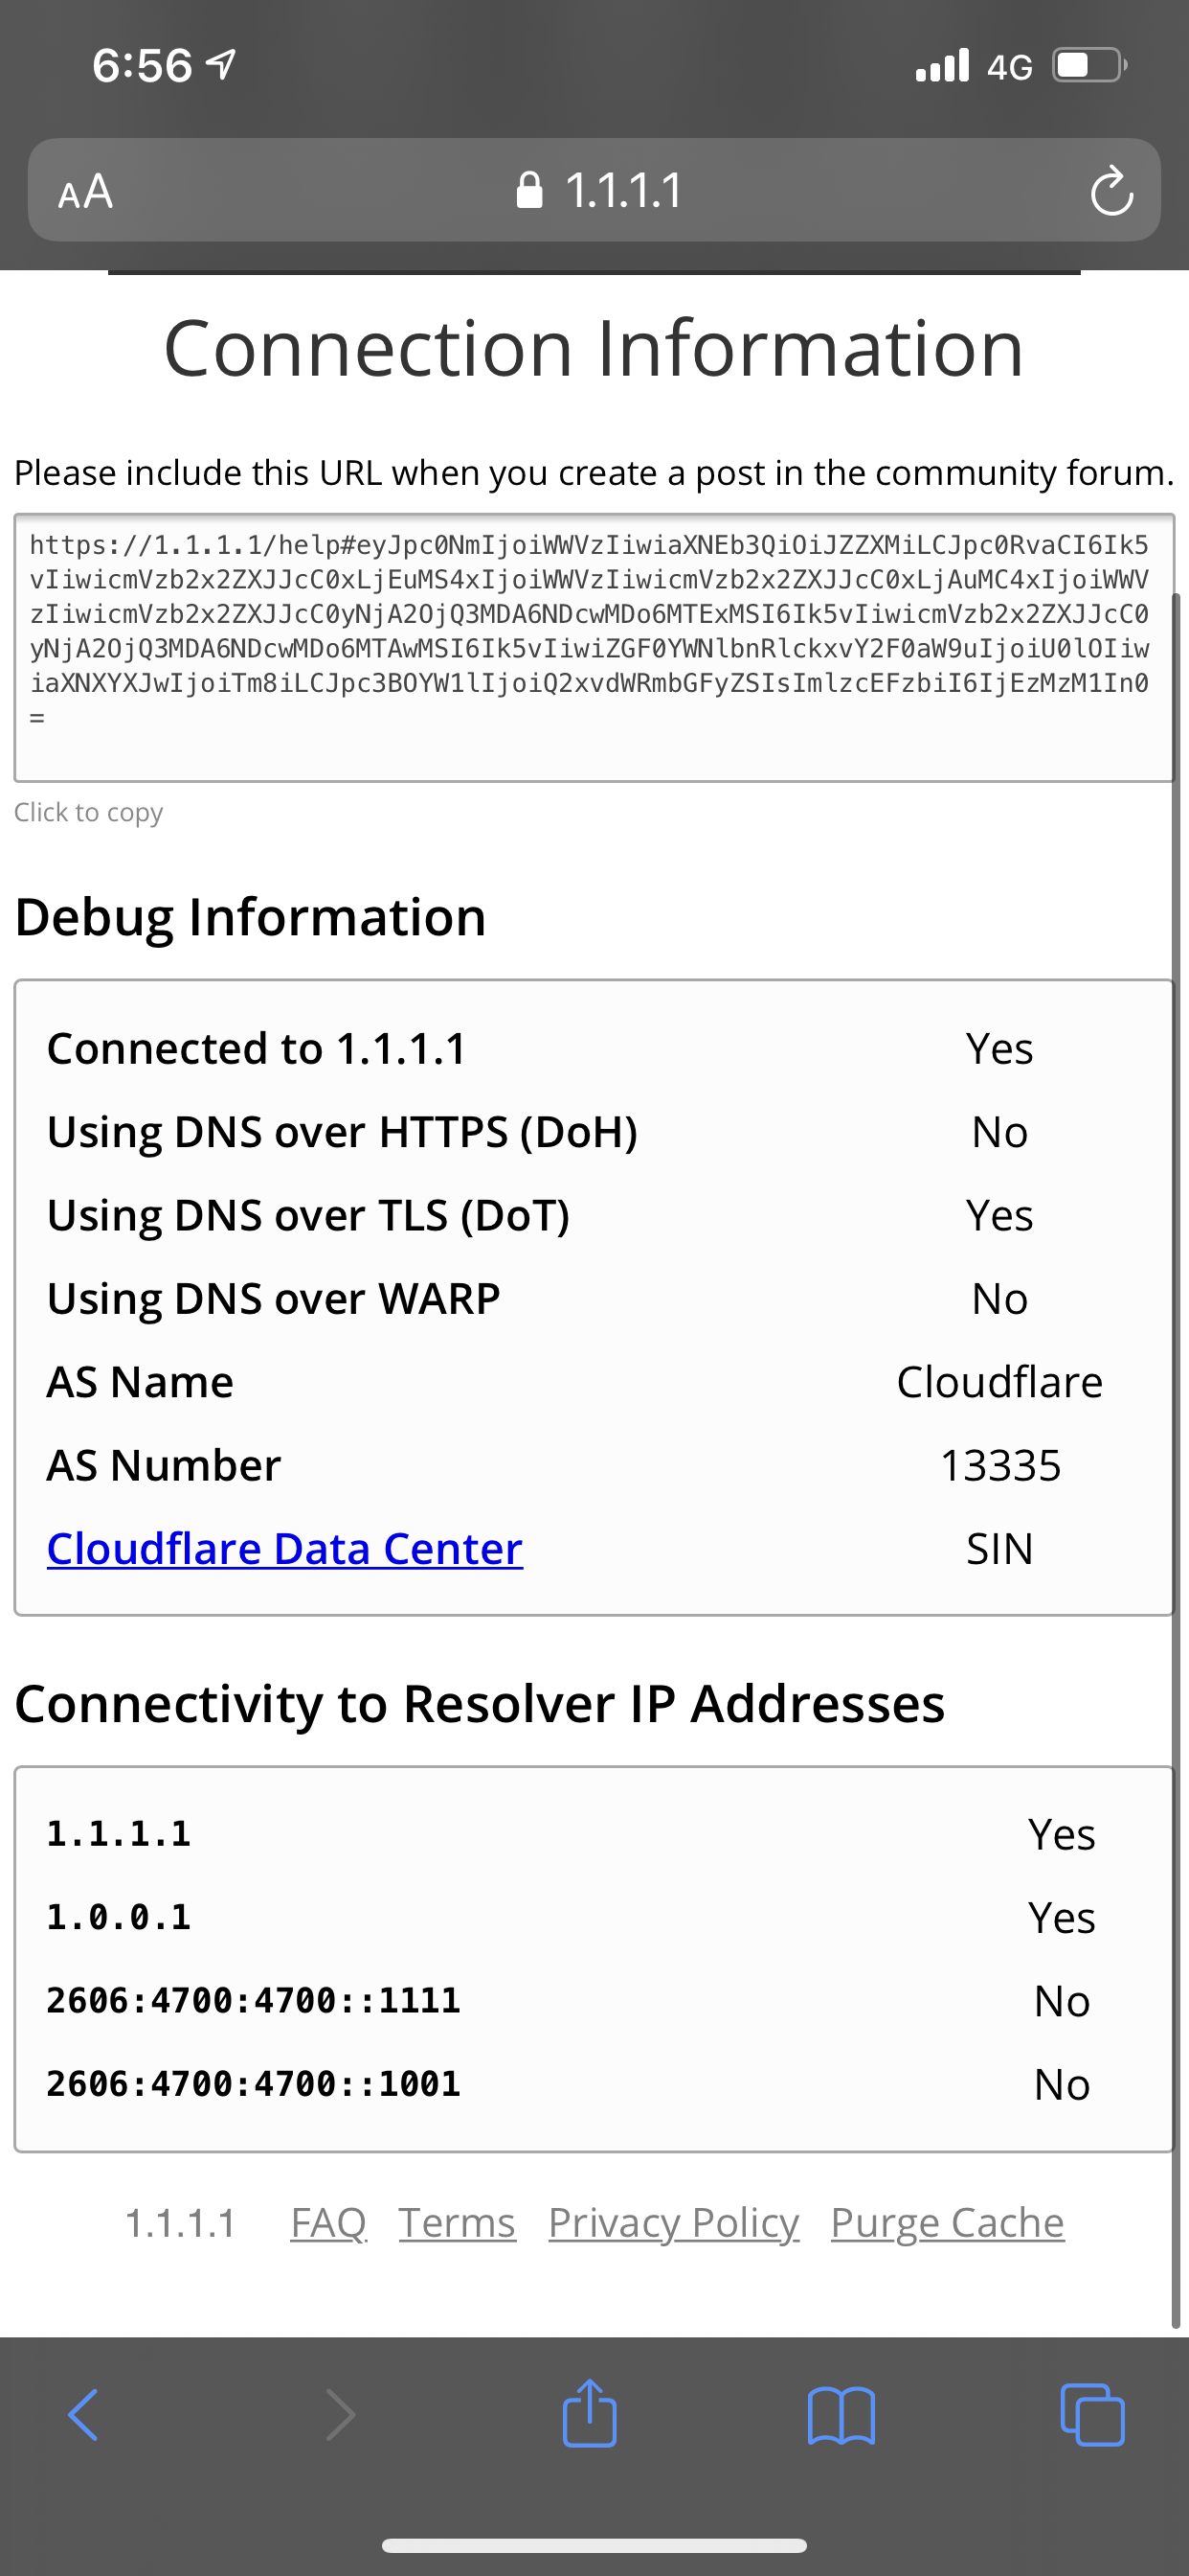Tap the No value for DNS over WARP
This screenshot has height=2576, width=1189.
point(1000,1299)
